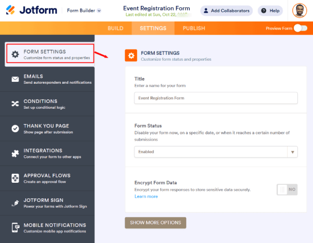This screenshot has width=313, height=243.
Task: Click the Jotform Sign pen icon
Action: pos(15,203)
